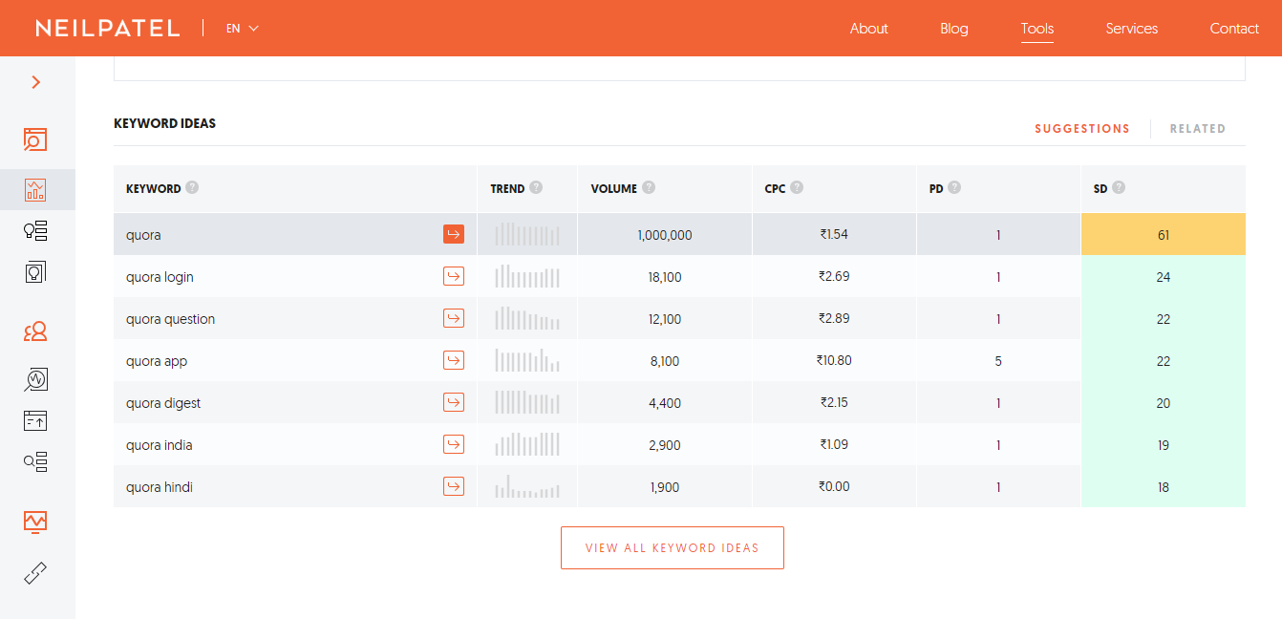The height and width of the screenshot is (619, 1282).
Task: Click the KEYWORD IDEAS heading
Action: coord(164,123)
